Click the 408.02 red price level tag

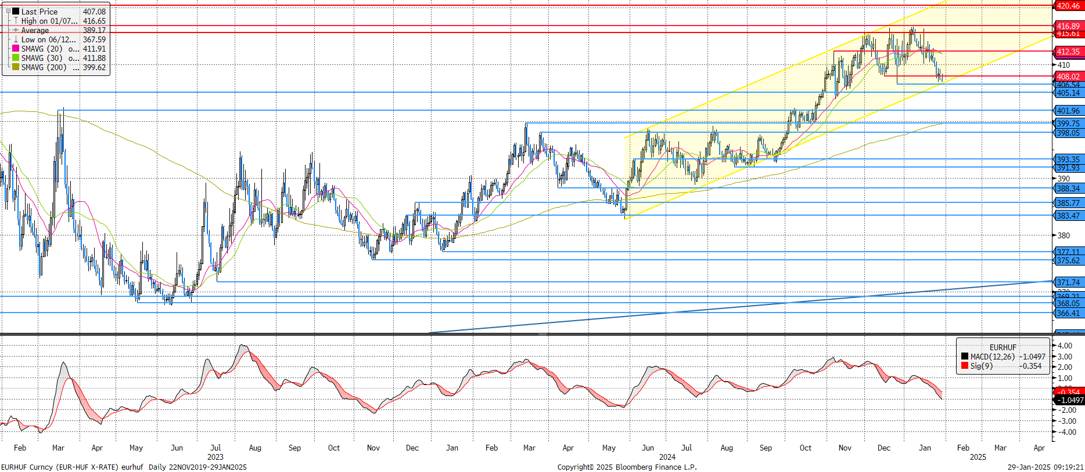(1068, 77)
